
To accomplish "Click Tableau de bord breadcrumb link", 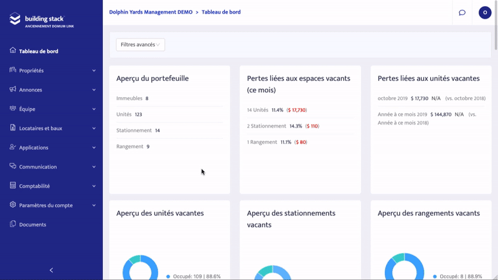I will point(221,12).
